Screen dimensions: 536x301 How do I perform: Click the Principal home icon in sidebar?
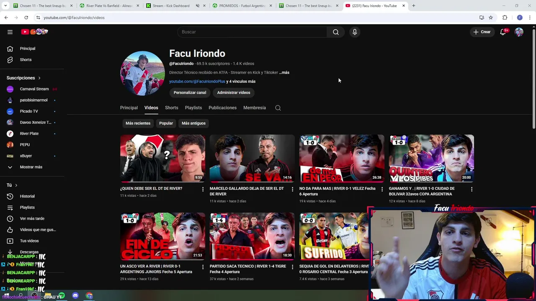point(10,48)
